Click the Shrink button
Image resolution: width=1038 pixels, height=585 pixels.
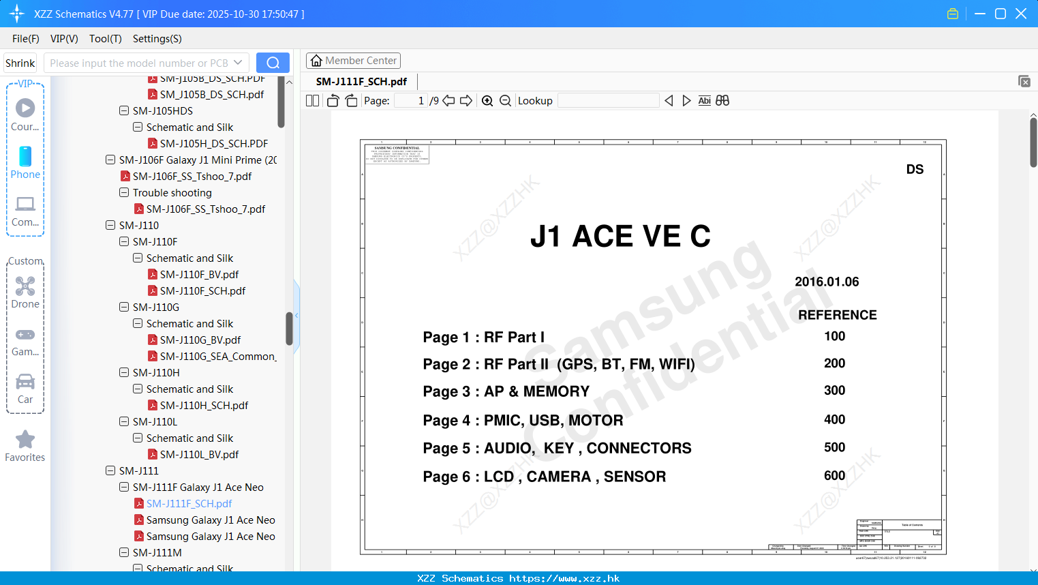coord(20,63)
